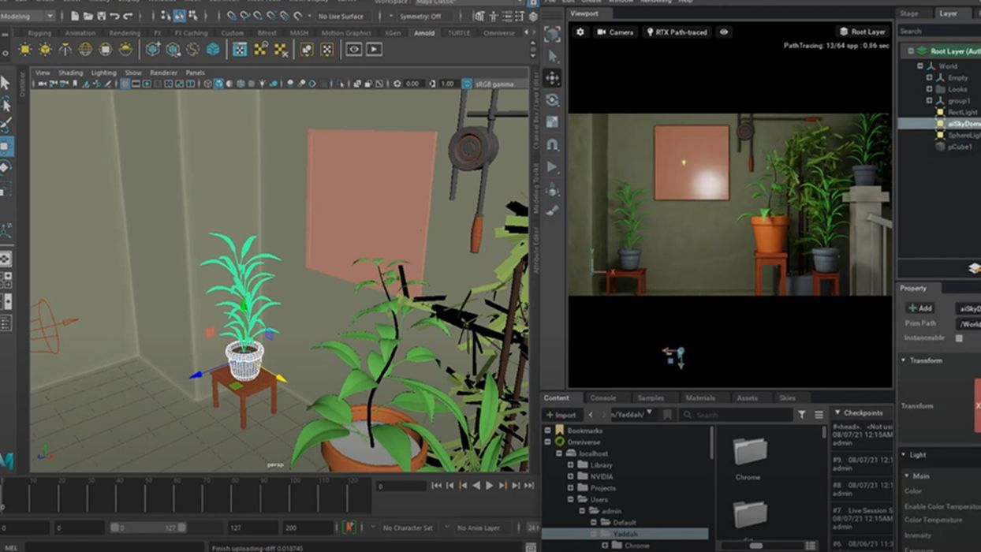
Task: Open the Omniverse viewport settings gear icon
Action: pyautogui.click(x=580, y=32)
